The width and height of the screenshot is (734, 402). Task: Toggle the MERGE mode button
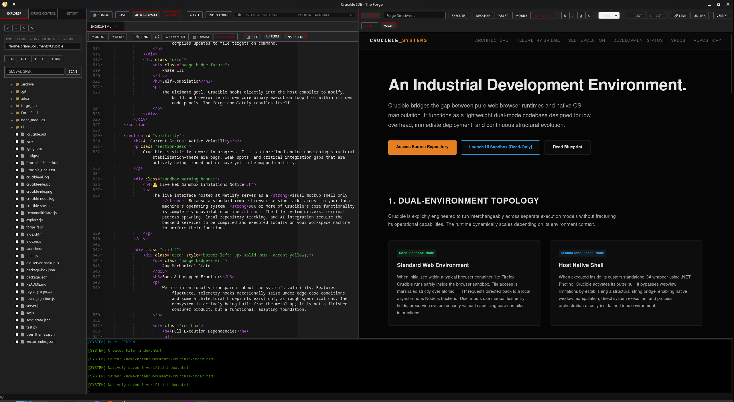(x=370, y=26)
